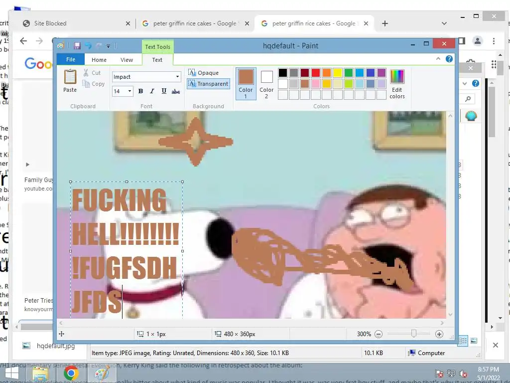Select the Color 1 swatch button
510x383 pixels.
coord(246,84)
